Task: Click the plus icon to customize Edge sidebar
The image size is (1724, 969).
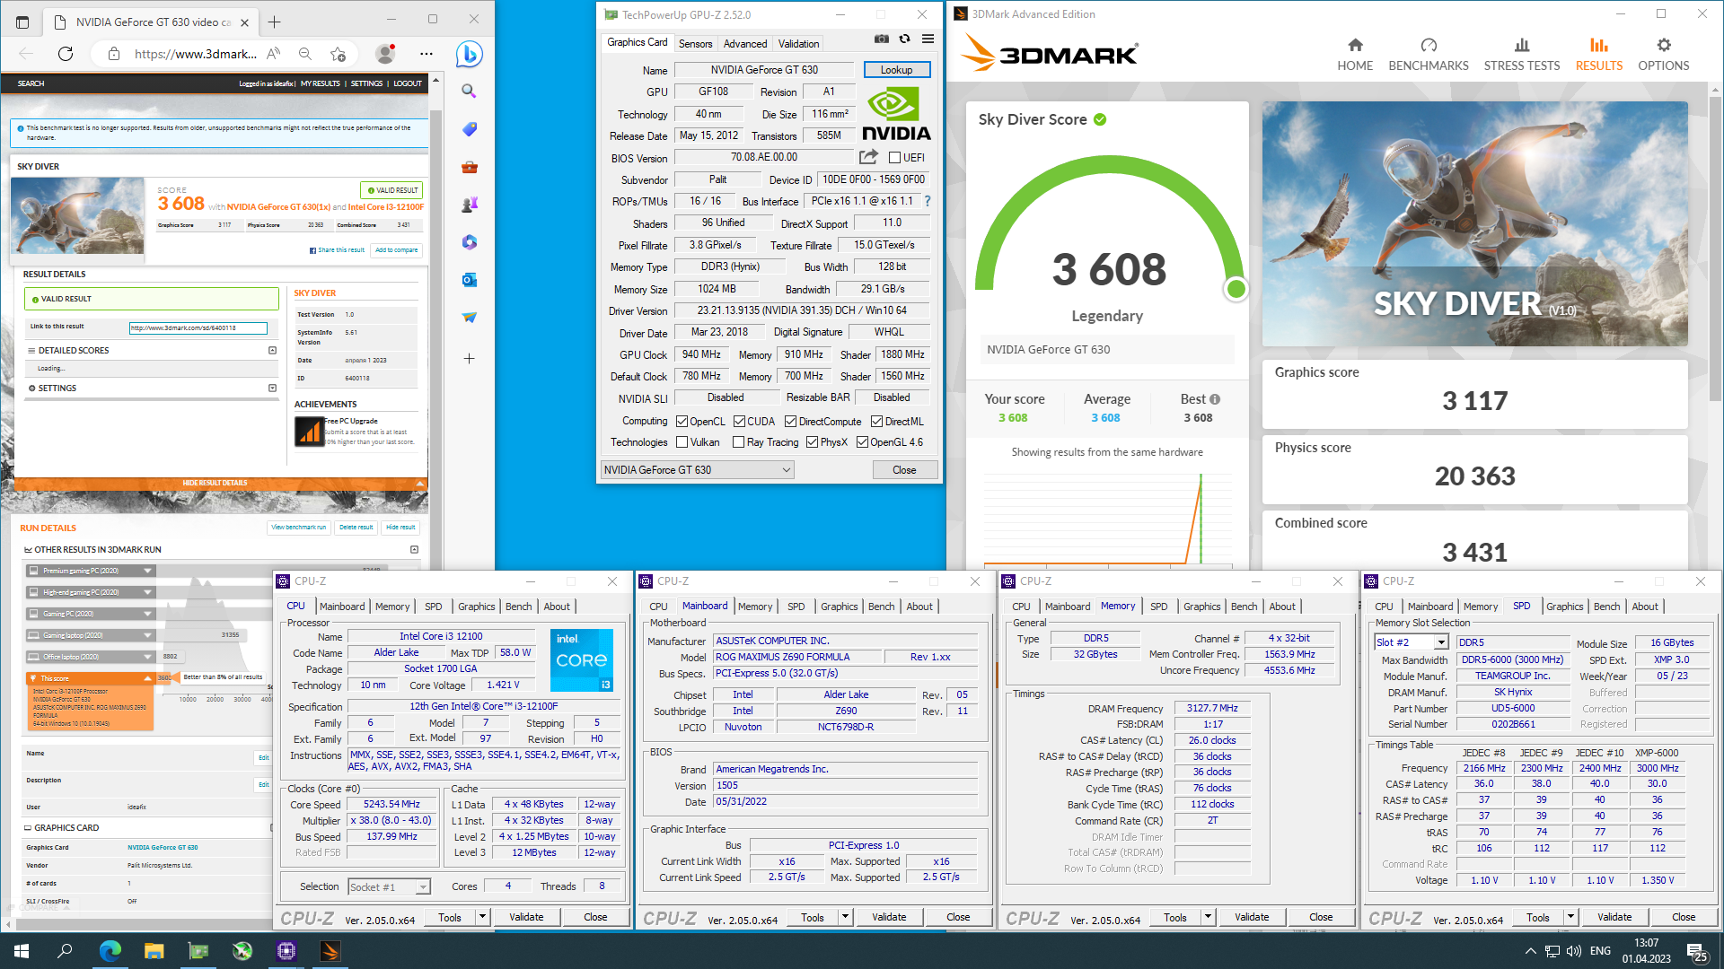Action: tap(469, 358)
